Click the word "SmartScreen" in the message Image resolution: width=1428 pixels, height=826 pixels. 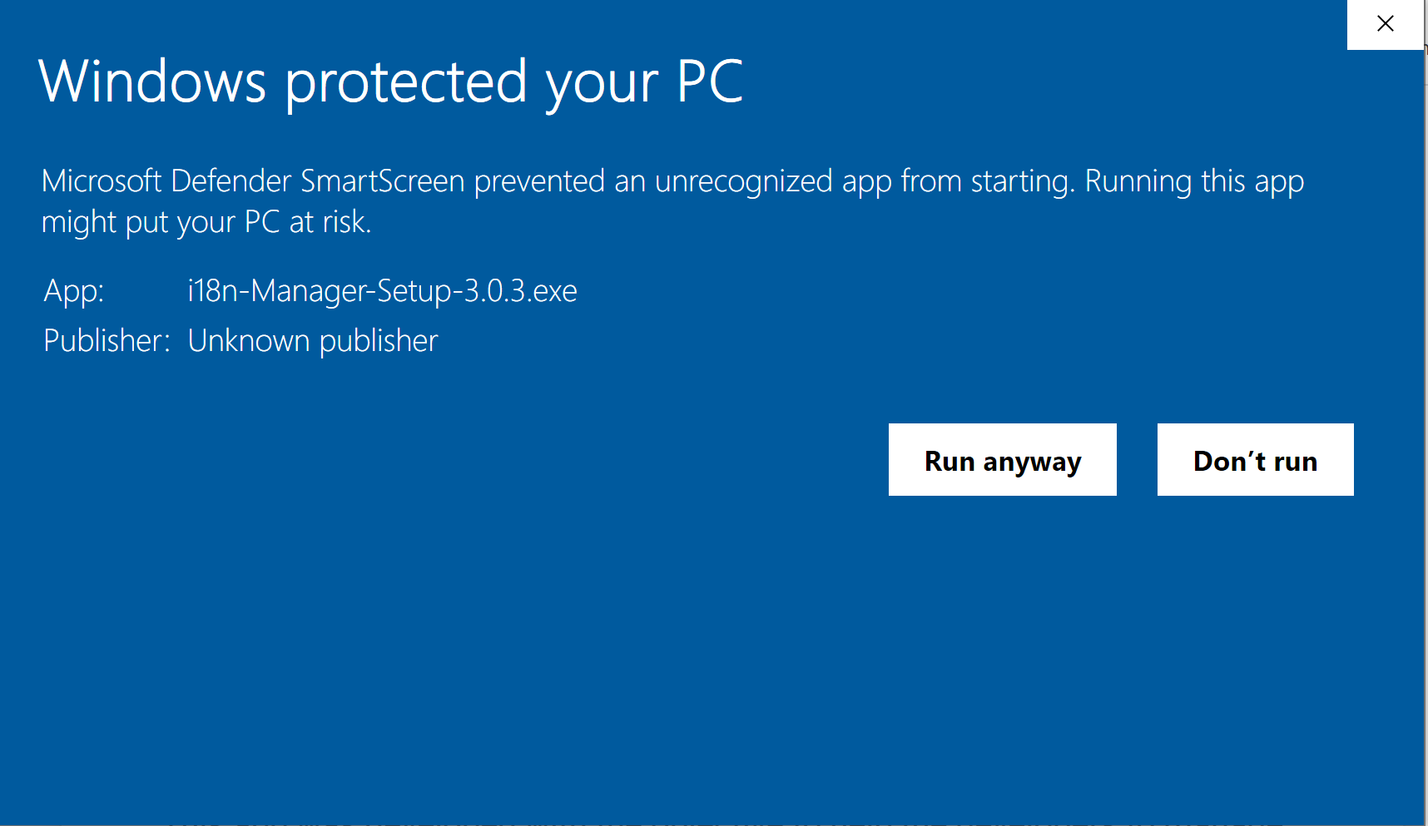tap(382, 181)
